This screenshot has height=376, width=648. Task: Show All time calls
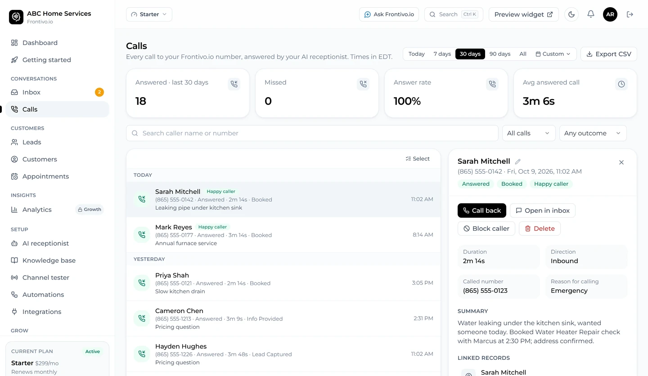pos(523,54)
